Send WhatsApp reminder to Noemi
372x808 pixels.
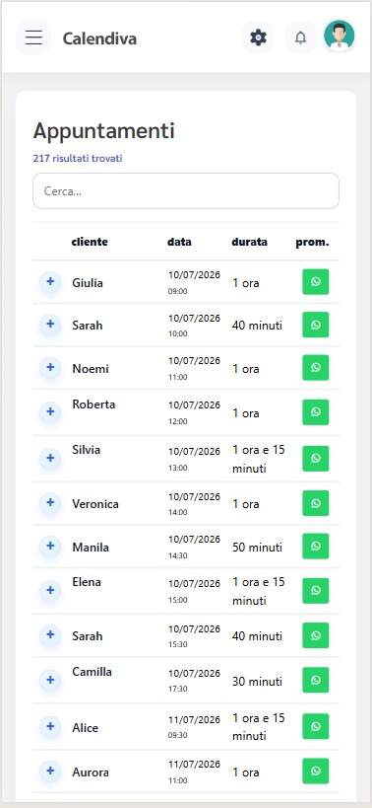pyautogui.click(x=316, y=368)
